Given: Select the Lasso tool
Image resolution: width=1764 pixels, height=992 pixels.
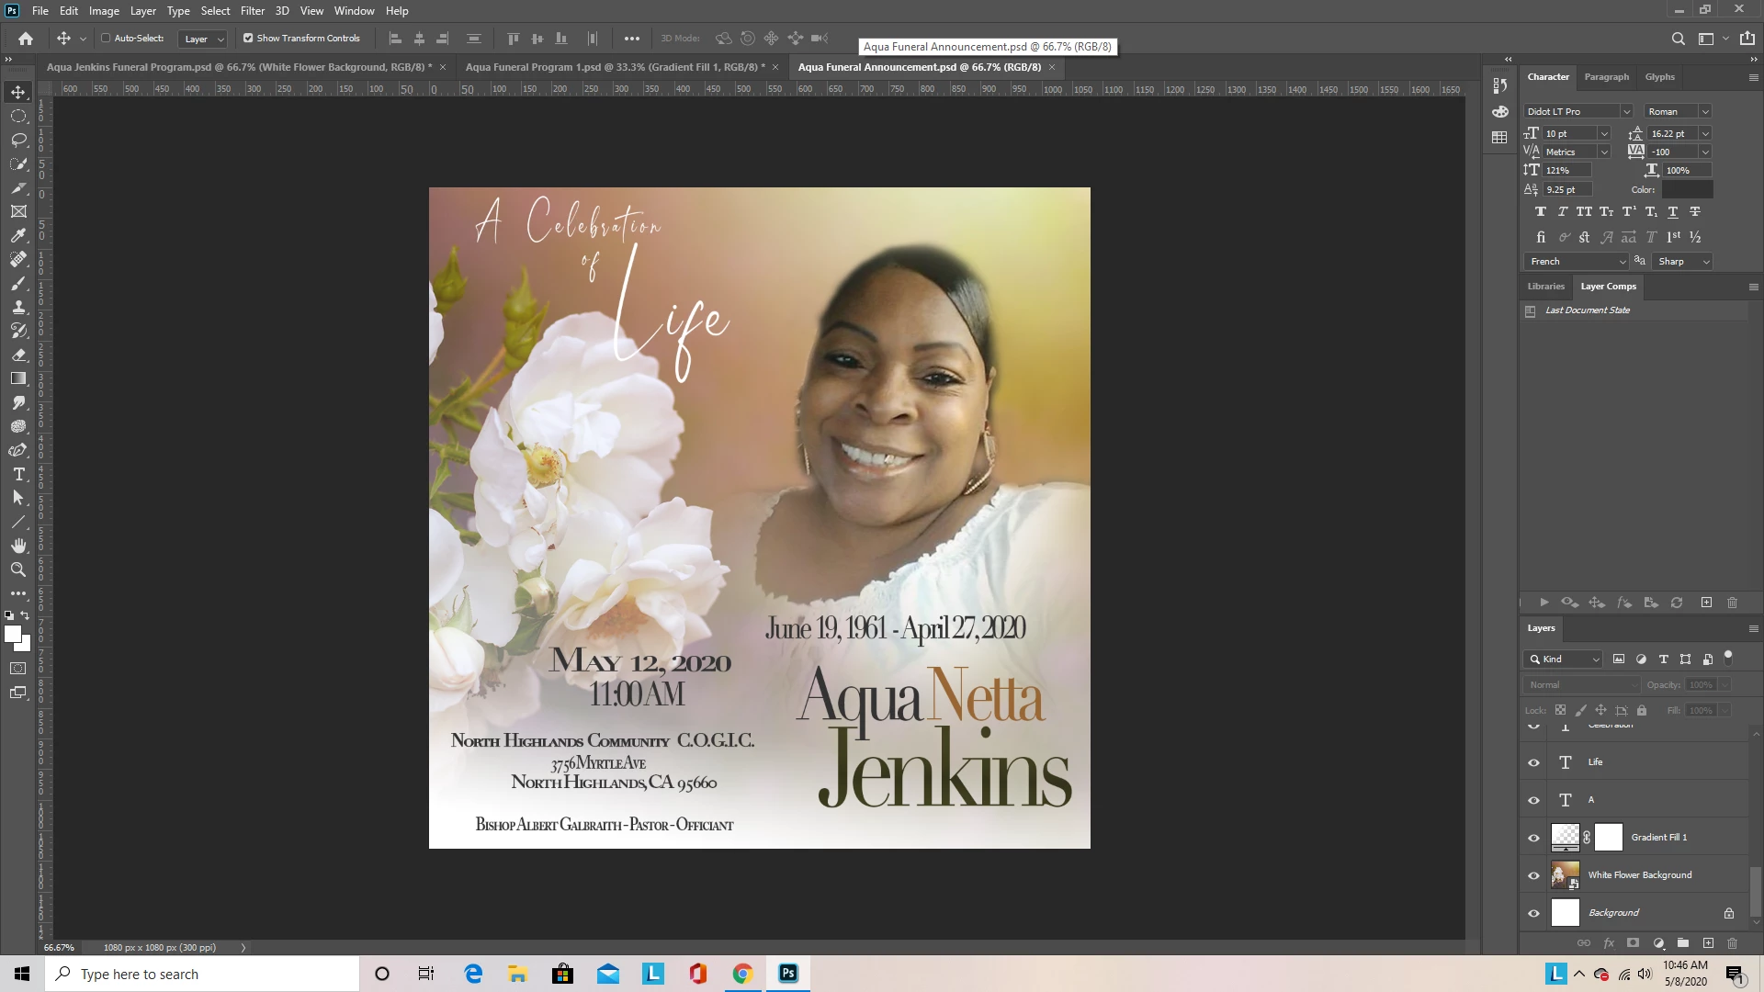Looking at the screenshot, I should click(x=18, y=140).
